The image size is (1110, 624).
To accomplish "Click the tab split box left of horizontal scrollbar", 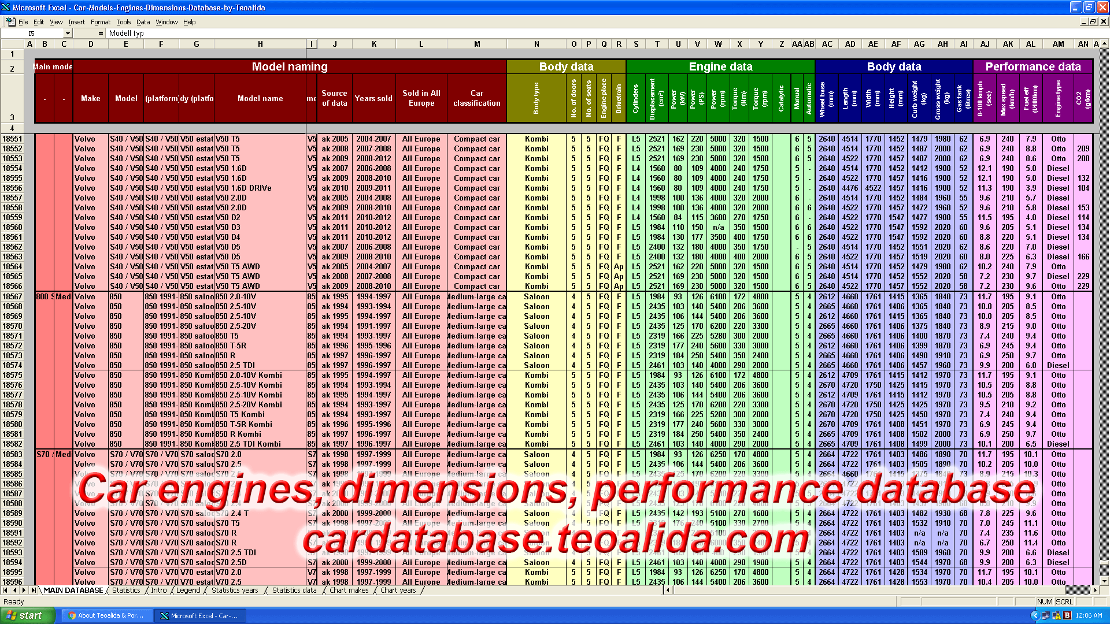I will (661, 590).
